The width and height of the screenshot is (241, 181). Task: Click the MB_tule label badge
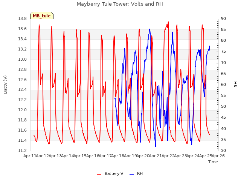coord(42,15)
